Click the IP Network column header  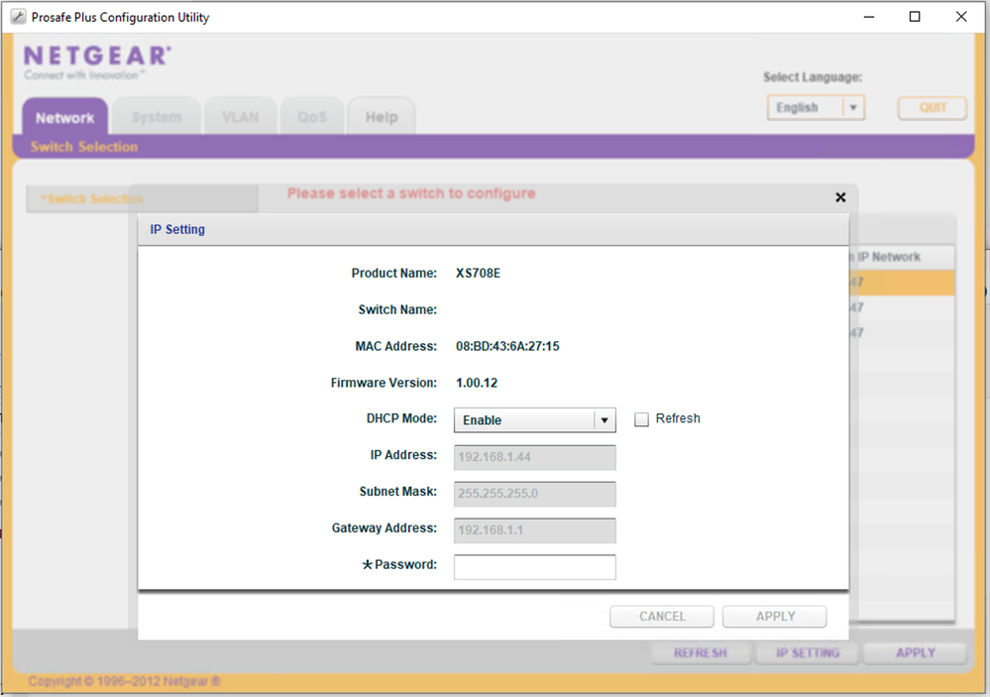click(x=901, y=257)
